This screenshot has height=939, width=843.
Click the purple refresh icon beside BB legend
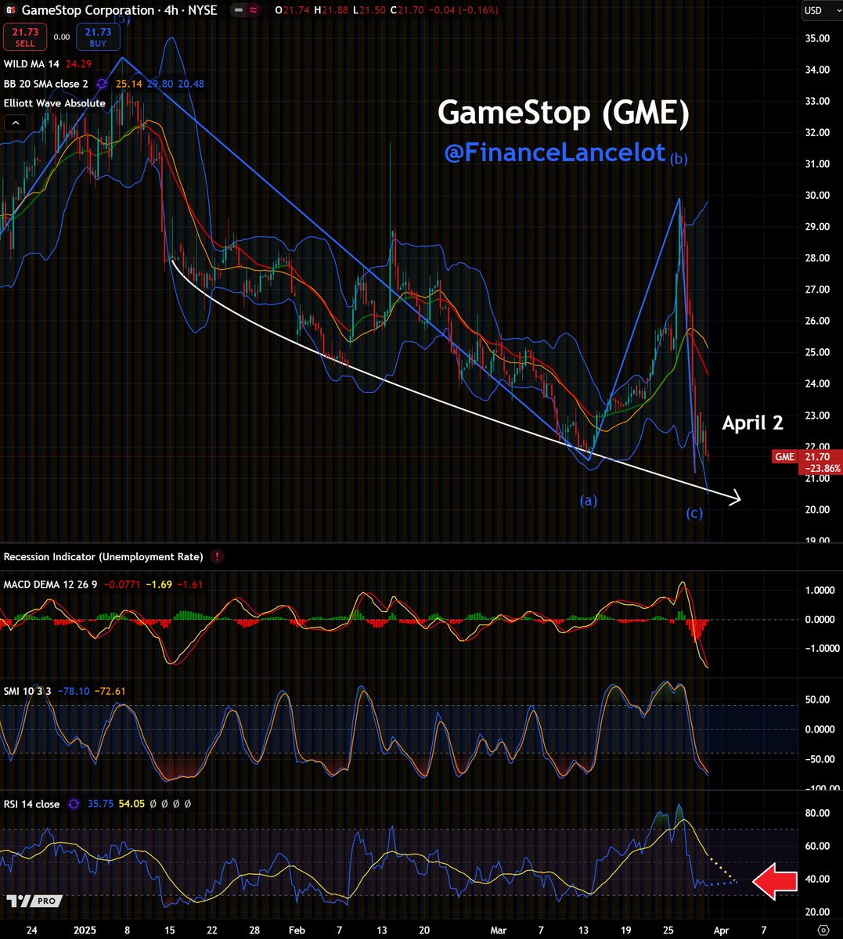(x=102, y=84)
